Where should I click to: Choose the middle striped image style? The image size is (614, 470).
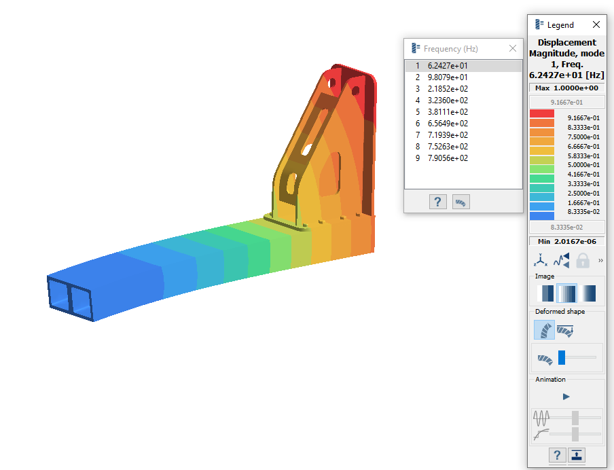pyautogui.click(x=567, y=293)
